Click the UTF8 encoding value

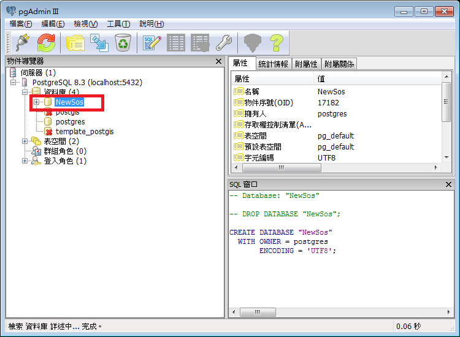(326, 157)
